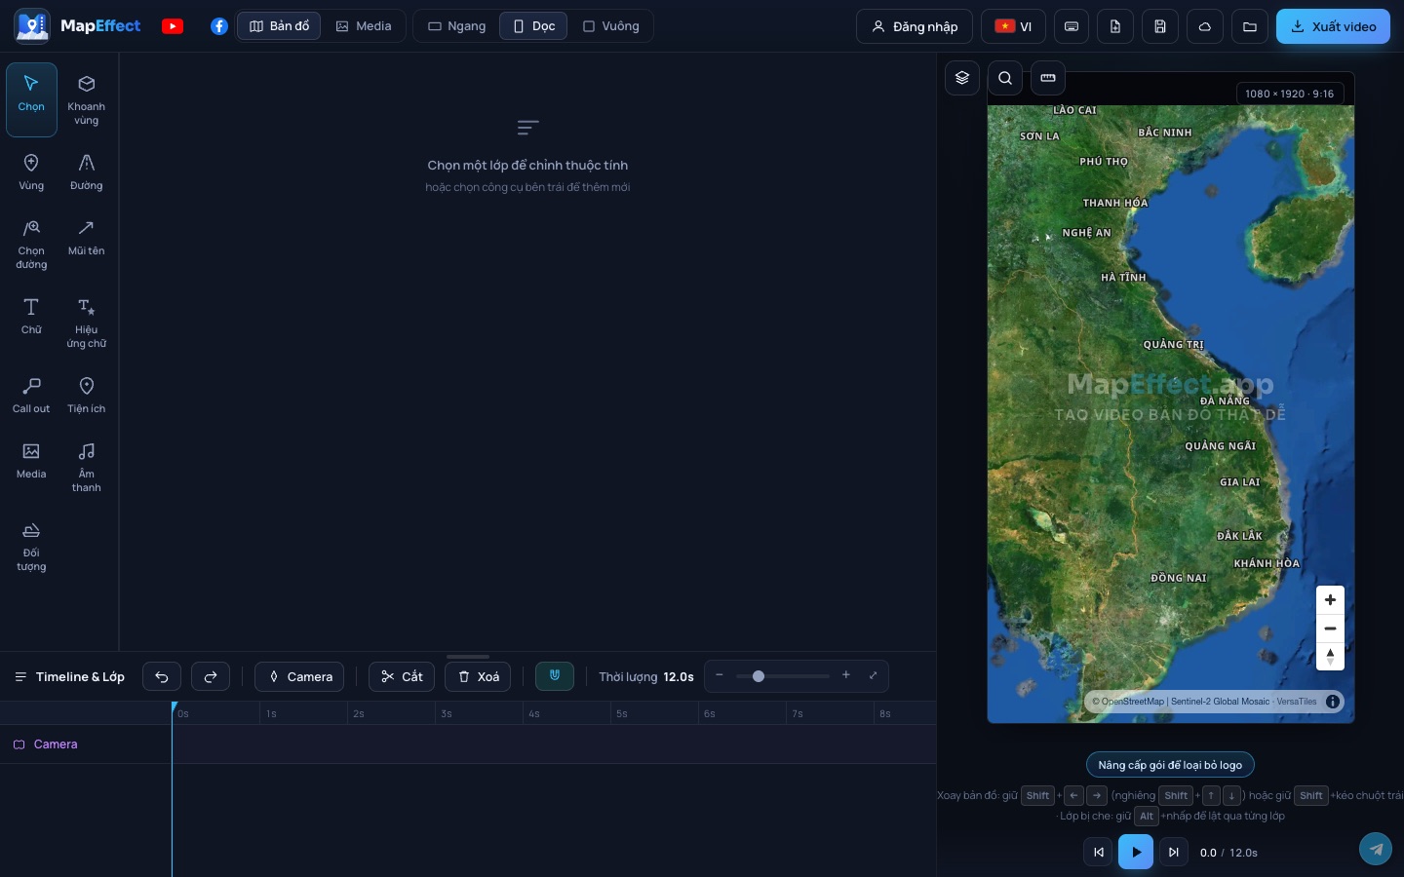The image size is (1404, 877).
Task: Open the Tiện ích tool
Action: tap(86, 395)
